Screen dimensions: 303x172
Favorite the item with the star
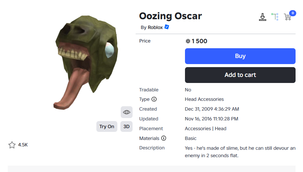(12, 145)
